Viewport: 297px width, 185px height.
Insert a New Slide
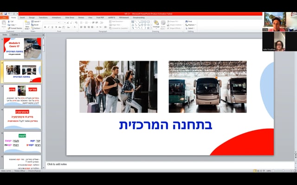tap(27, 25)
